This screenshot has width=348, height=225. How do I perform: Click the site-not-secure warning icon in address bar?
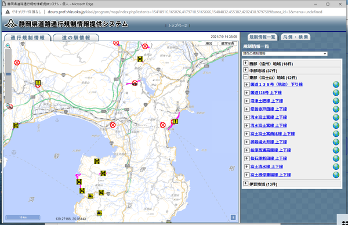(8, 12)
